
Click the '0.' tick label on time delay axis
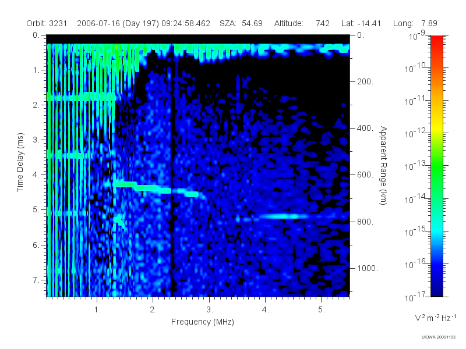click(x=36, y=35)
